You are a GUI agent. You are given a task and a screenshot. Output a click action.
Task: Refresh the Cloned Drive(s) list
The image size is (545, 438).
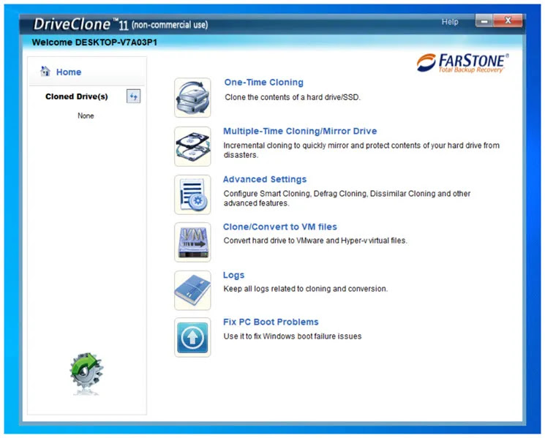pos(133,97)
